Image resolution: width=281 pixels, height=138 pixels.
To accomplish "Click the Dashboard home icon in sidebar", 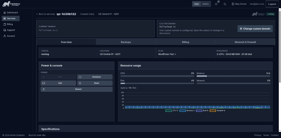I will click(x=5, y=13).
